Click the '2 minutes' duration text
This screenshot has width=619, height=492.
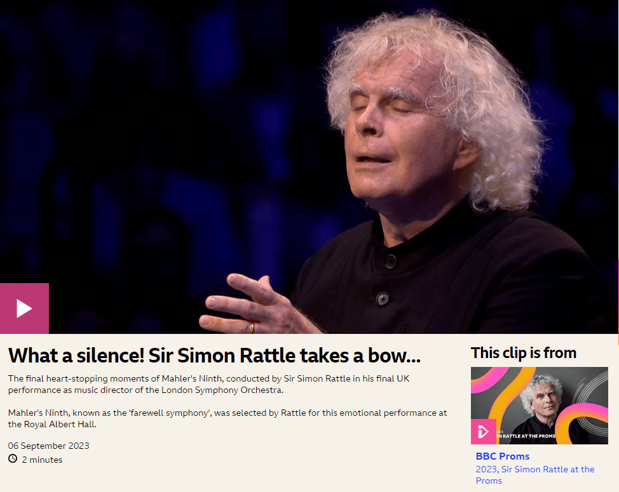coord(42,460)
